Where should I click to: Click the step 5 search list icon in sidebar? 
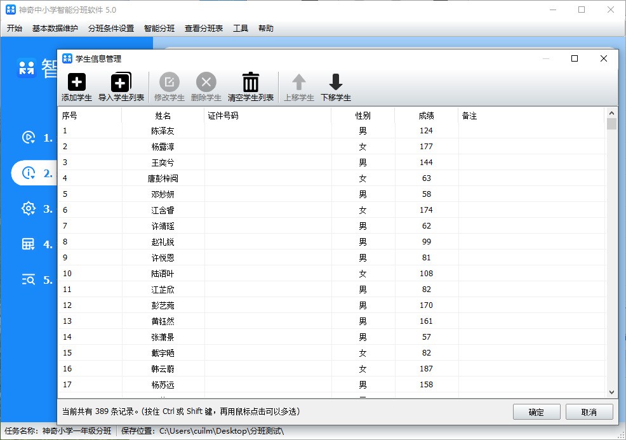point(29,279)
